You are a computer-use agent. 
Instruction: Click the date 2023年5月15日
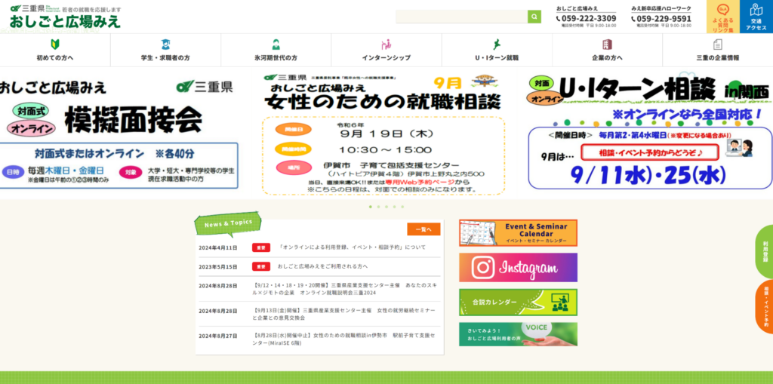click(218, 266)
